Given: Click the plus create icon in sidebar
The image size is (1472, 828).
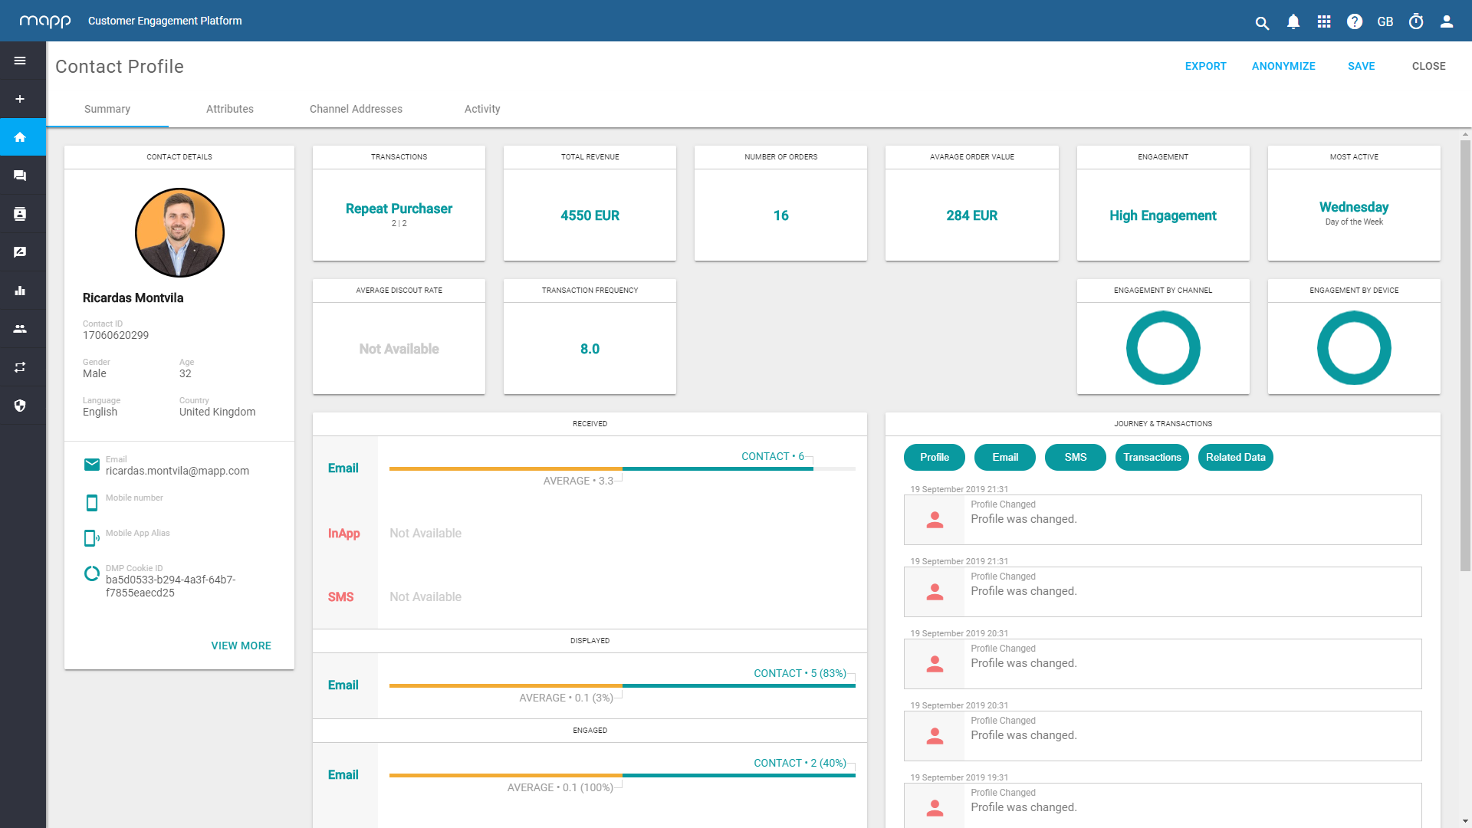Looking at the screenshot, I should [20, 99].
